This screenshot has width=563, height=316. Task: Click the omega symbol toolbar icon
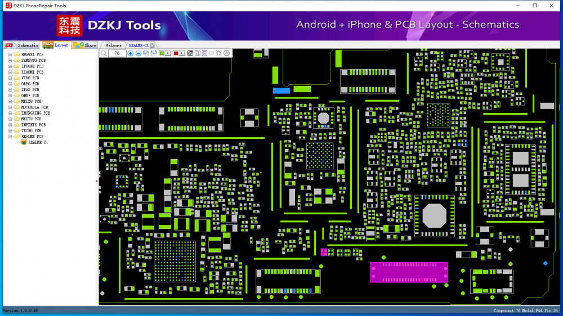pos(218,53)
